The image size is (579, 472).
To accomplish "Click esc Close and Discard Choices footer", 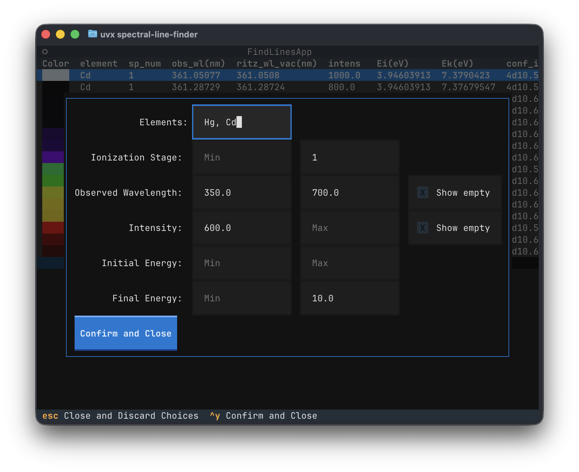I will pyautogui.click(x=120, y=416).
